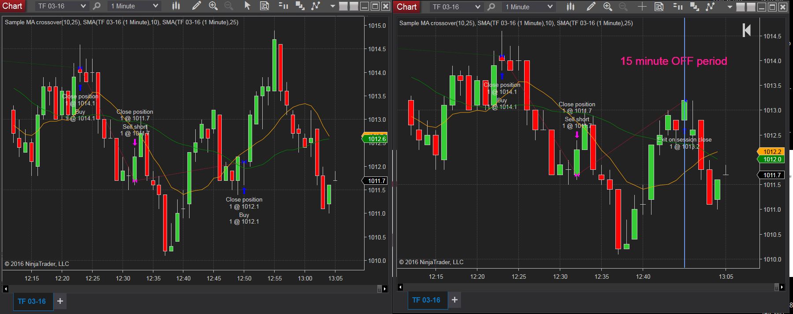
Task: Add new tab with plus in left chart
Action: [x=60, y=301]
